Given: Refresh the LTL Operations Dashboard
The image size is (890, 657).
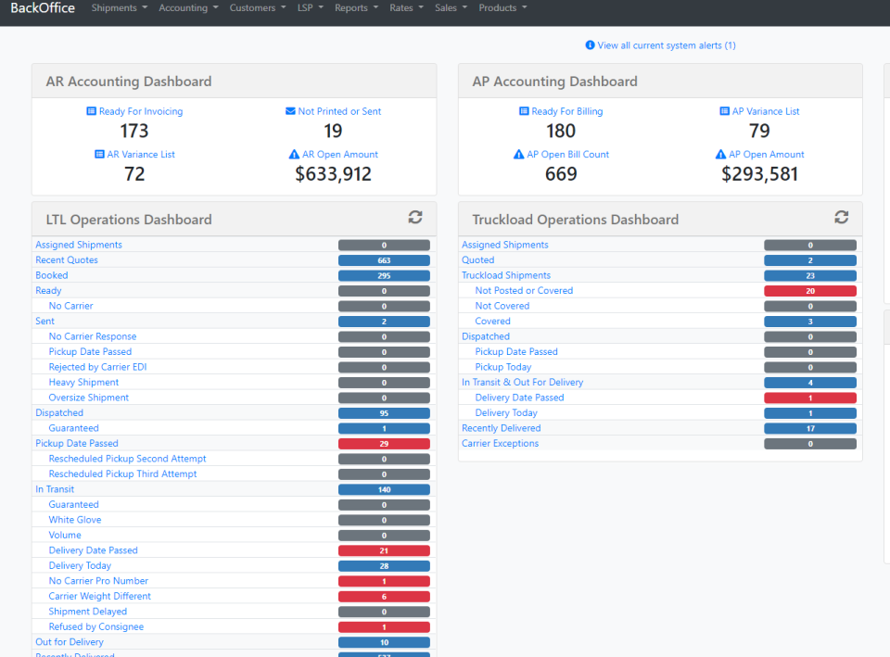Looking at the screenshot, I should click(x=414, y=217).
